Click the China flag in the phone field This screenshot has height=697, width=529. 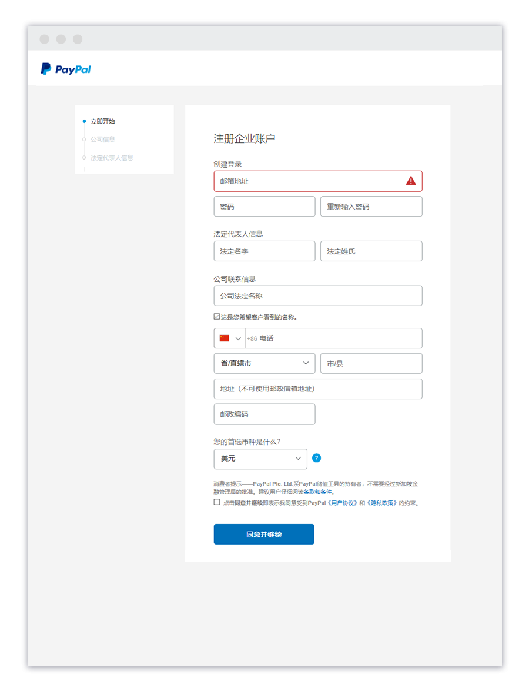tap(223, 338)
